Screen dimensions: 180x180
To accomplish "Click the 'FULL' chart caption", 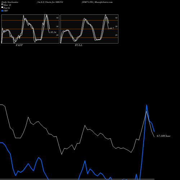I will pos(78,45).
